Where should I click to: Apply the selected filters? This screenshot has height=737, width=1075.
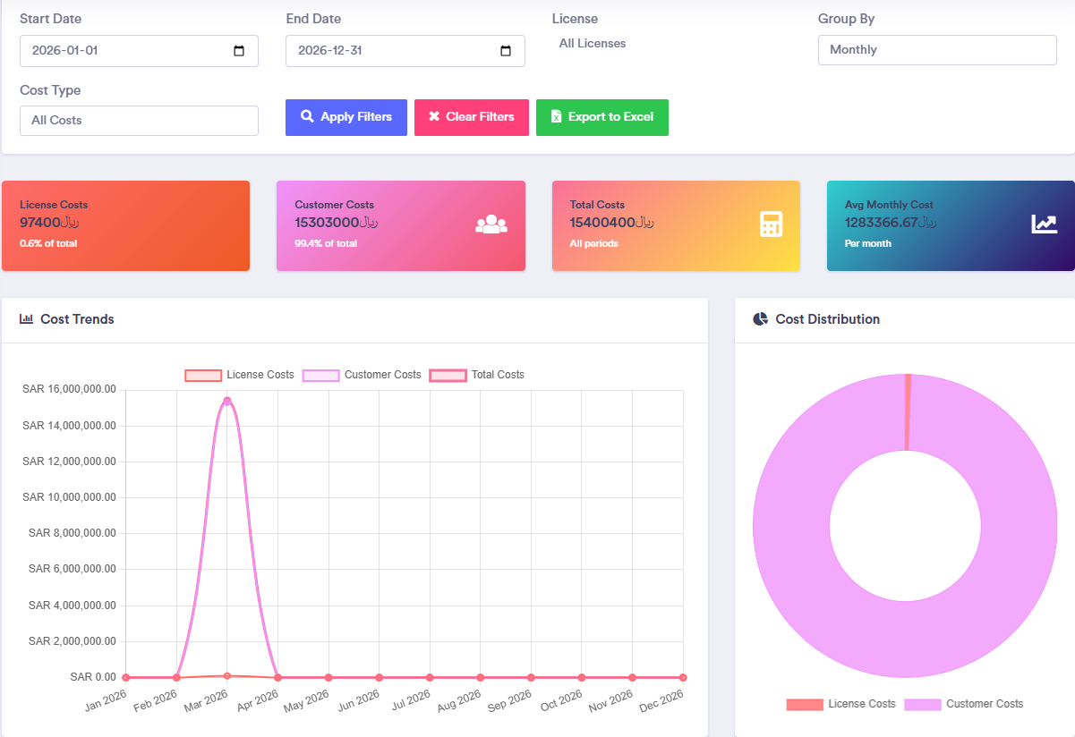346,117
